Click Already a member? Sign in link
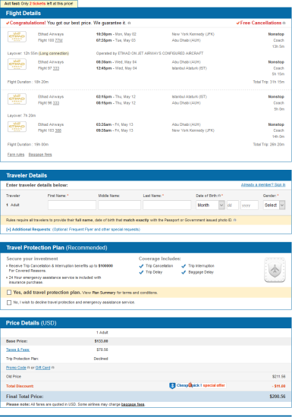 [263, 185]
